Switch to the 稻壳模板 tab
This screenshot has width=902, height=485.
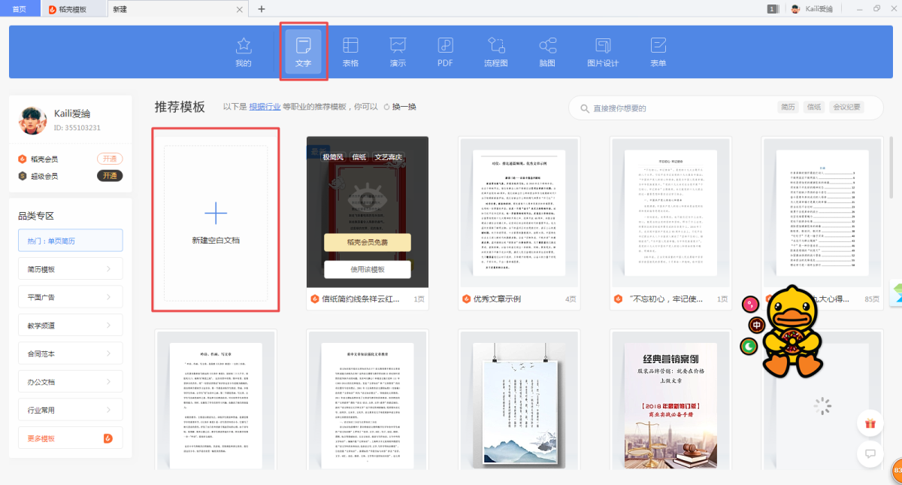pyautogui.click(x=72, y=9)
